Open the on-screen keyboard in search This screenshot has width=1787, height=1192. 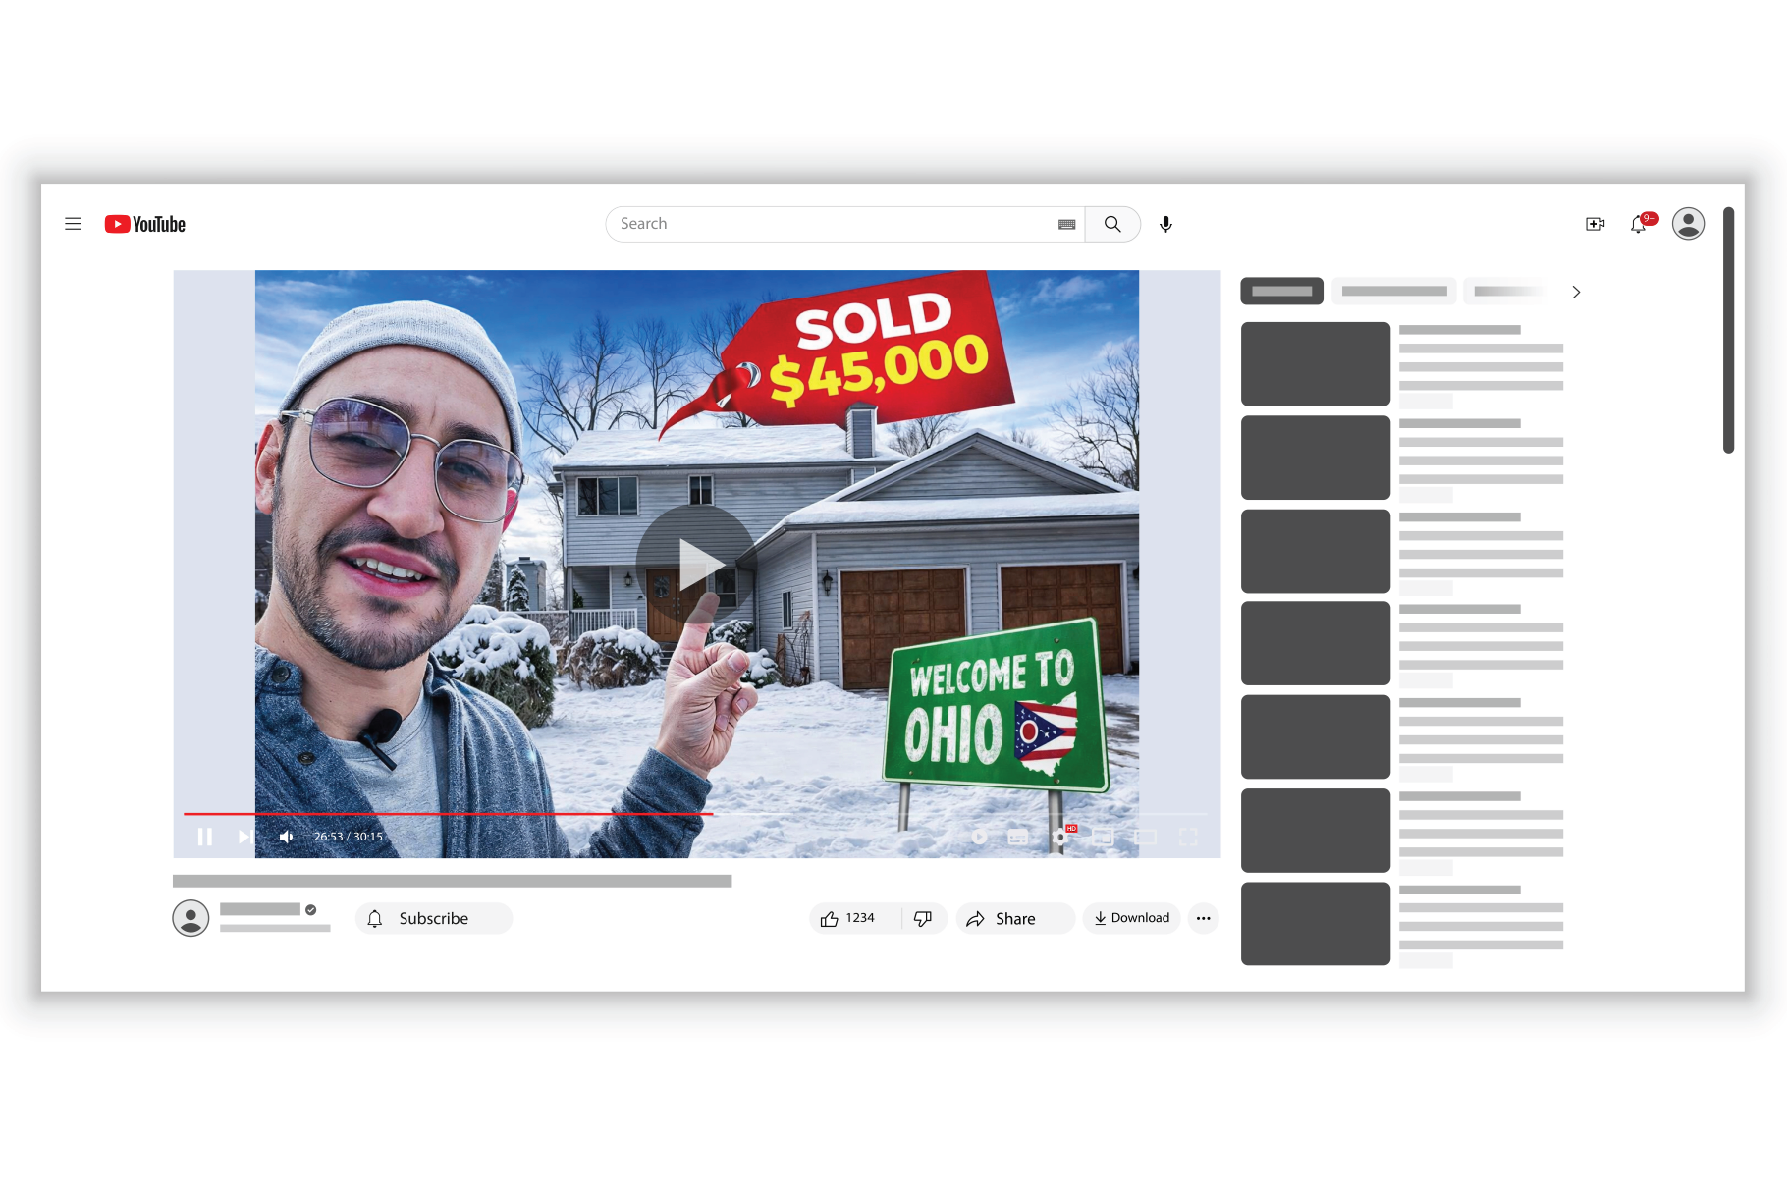[x=1066, y=225]
